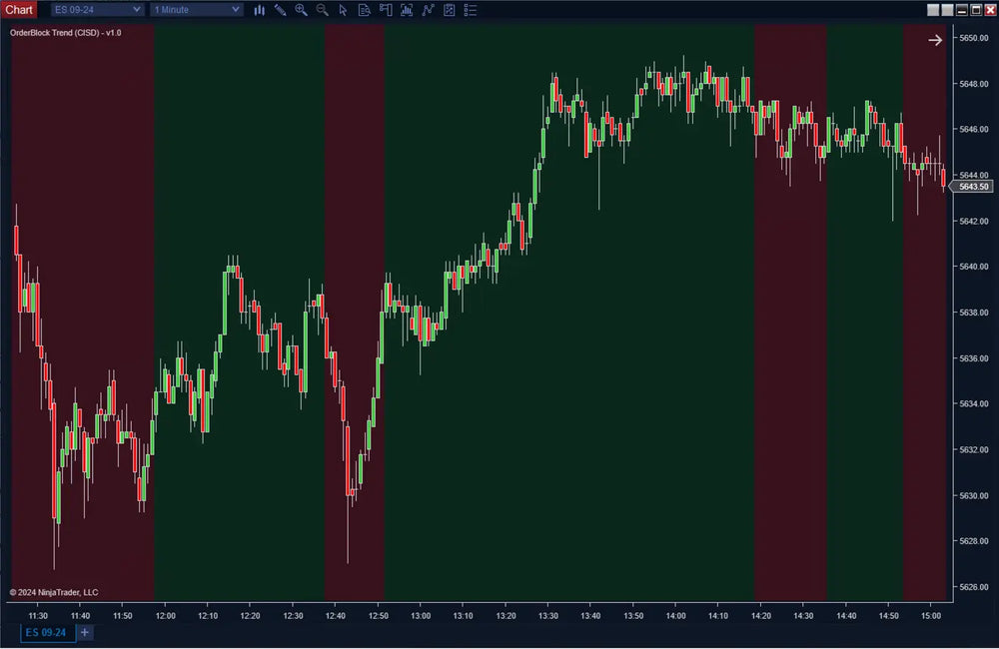Open the 1 Minute interval dropdown
This screenshot has width=999, height=649.
click(196, 9)
